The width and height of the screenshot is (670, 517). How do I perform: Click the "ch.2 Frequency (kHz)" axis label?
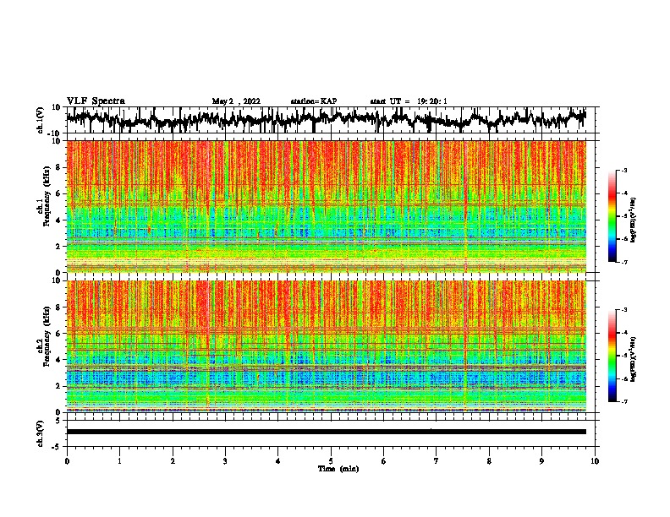pyautogui.click(x=44, y=336)
